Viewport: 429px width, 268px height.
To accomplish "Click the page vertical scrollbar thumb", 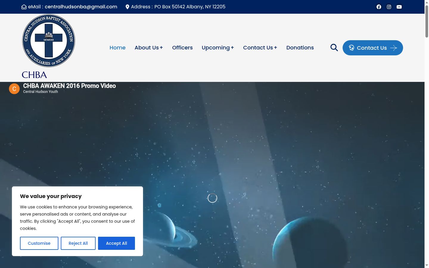I will (427, 21).
